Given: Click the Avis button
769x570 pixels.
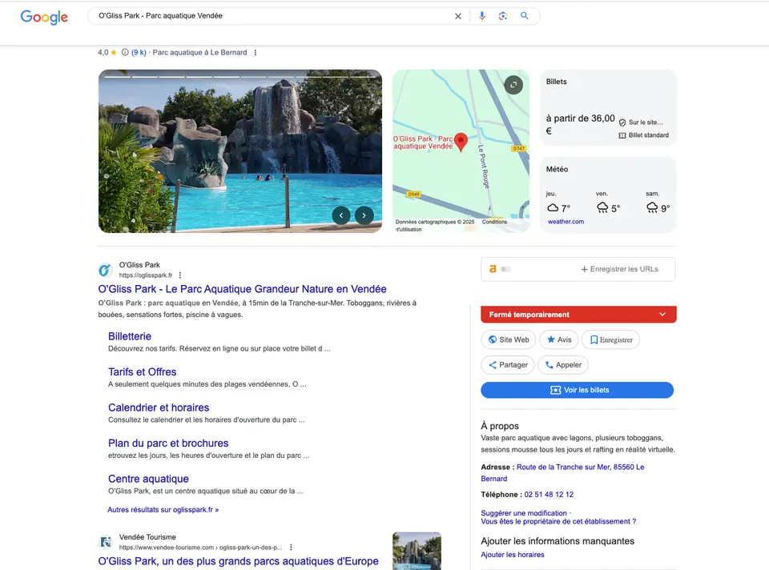Looking at the screenshot, I should tap(559, 339).
